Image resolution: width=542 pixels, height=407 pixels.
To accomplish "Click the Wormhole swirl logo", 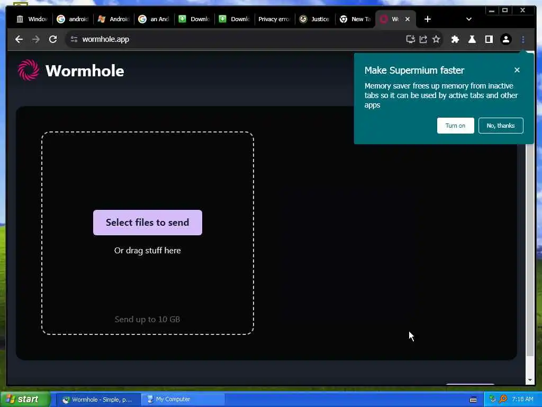I will pyautogui.click(x=29, y=70).
